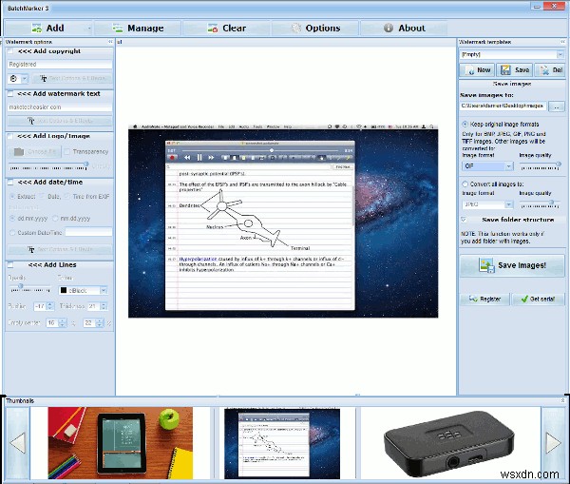Image resolution: width=570 pixels, height=484 pixels.
Task: Select Convert all images to option
Action: (x=465, y=184)
